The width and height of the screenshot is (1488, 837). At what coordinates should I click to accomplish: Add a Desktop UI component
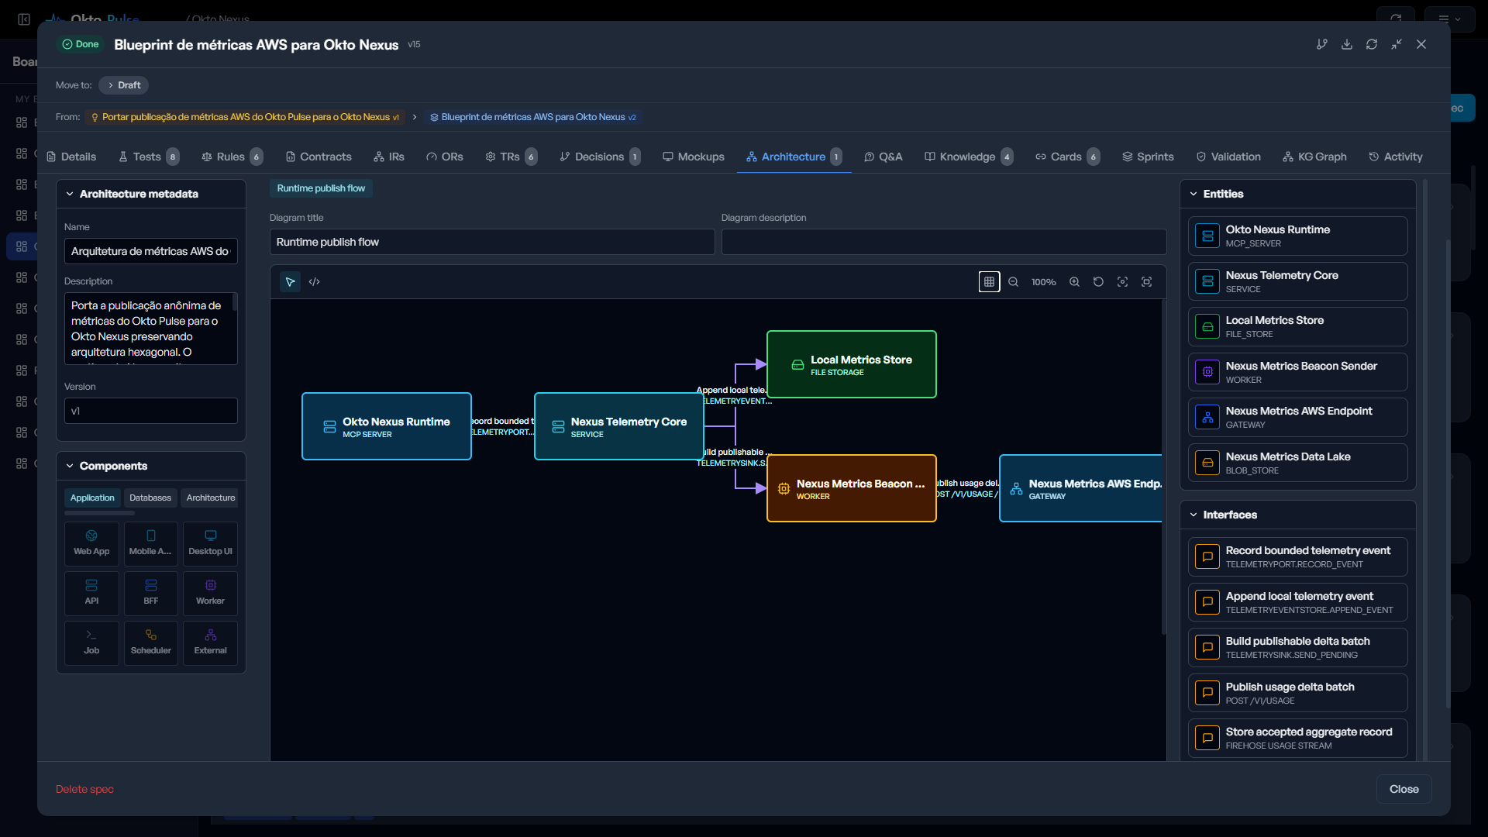210,543
